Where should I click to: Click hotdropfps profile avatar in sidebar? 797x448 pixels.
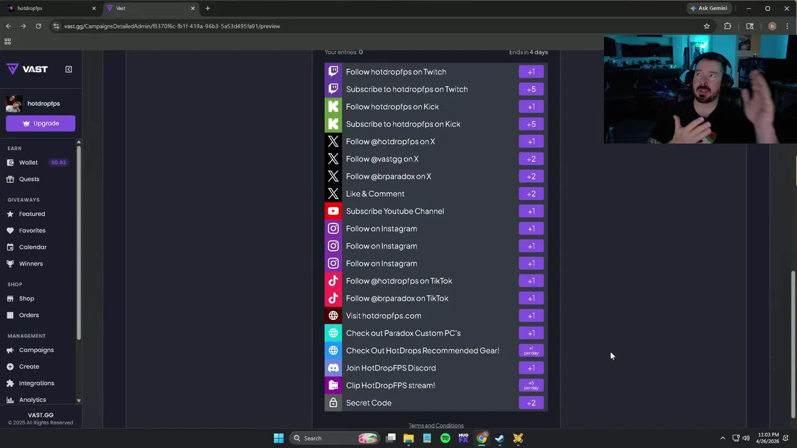(14, 103)
